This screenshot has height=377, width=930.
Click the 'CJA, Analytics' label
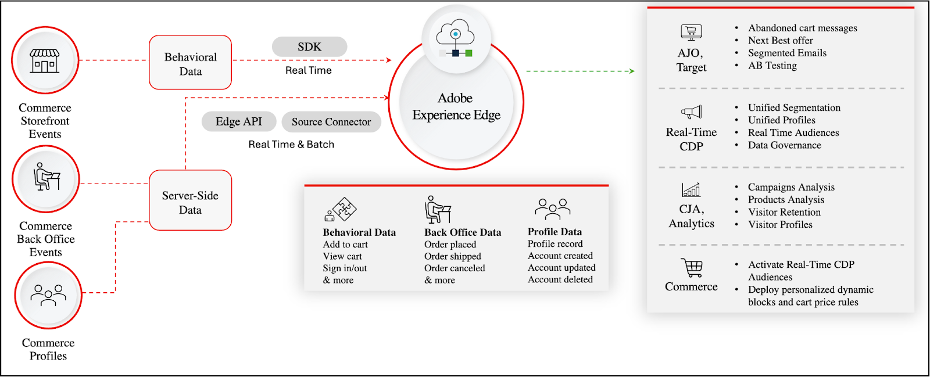point(691,217)
